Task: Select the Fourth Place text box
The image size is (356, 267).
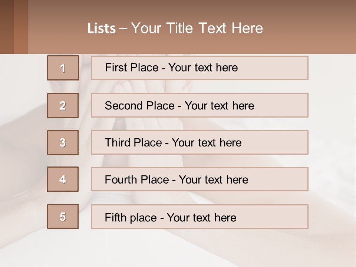Action: coord(200,179)
